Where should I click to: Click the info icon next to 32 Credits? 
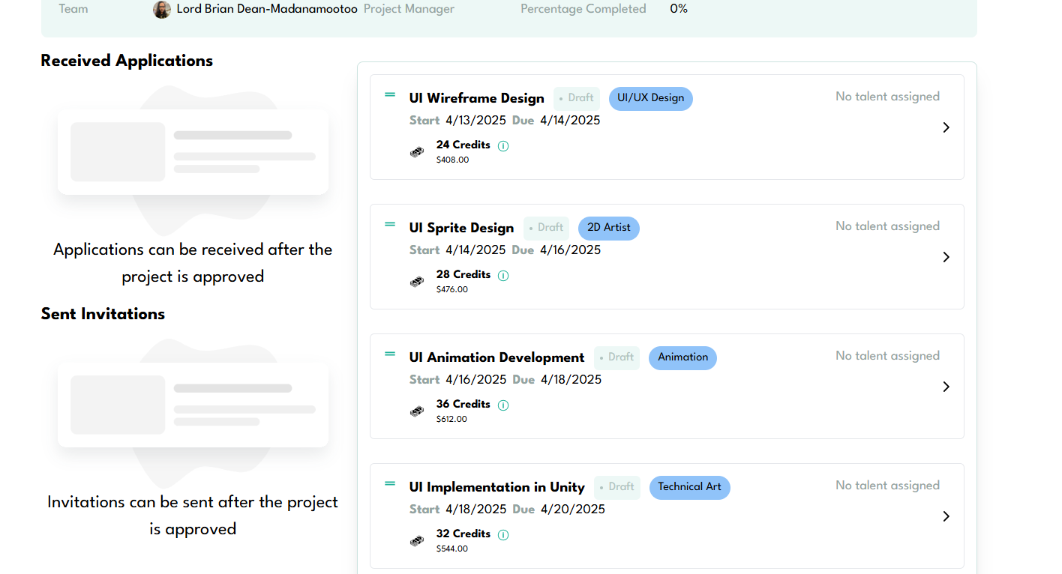point(503,535)
